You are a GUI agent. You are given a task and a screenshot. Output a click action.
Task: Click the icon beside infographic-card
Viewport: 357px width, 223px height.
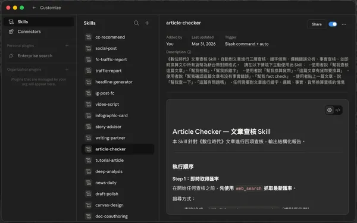(88, 115)
